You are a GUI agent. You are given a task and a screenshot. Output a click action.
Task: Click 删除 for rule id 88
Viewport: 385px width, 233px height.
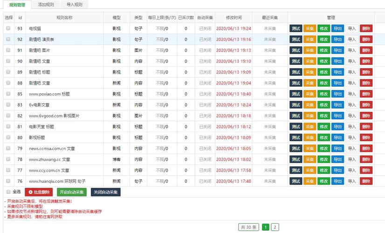click(x=366, y=83)
